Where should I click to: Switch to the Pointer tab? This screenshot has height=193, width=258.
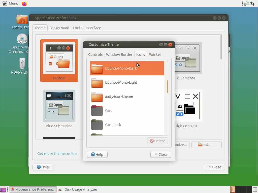click(x=155, y=55)
